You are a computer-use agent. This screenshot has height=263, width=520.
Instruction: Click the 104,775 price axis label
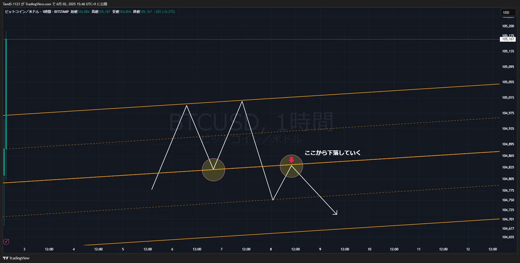click(508, 190)
